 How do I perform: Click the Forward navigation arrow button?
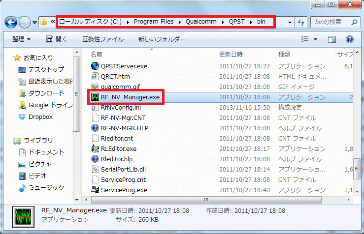[x=25, y=22]
